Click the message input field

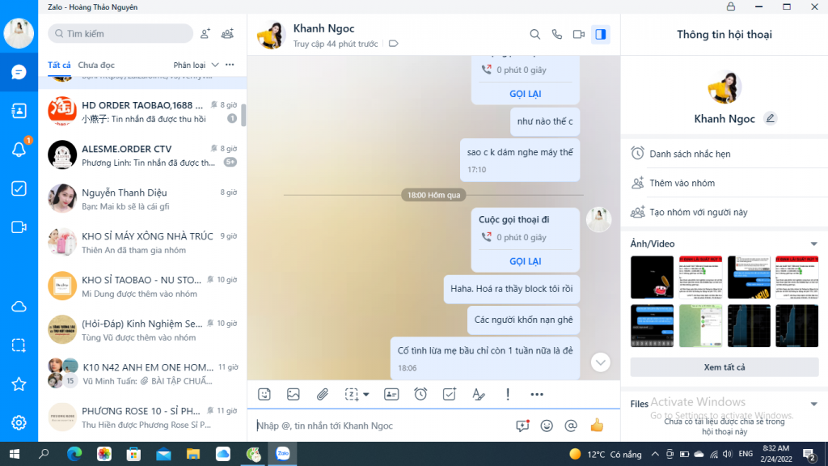380,426
